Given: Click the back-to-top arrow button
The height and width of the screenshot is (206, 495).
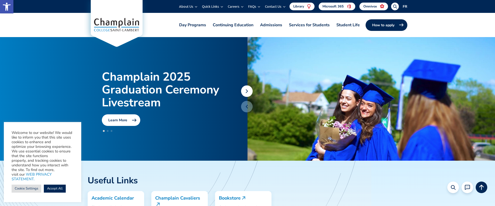Looking at the screenshot, I should point(481,187).
